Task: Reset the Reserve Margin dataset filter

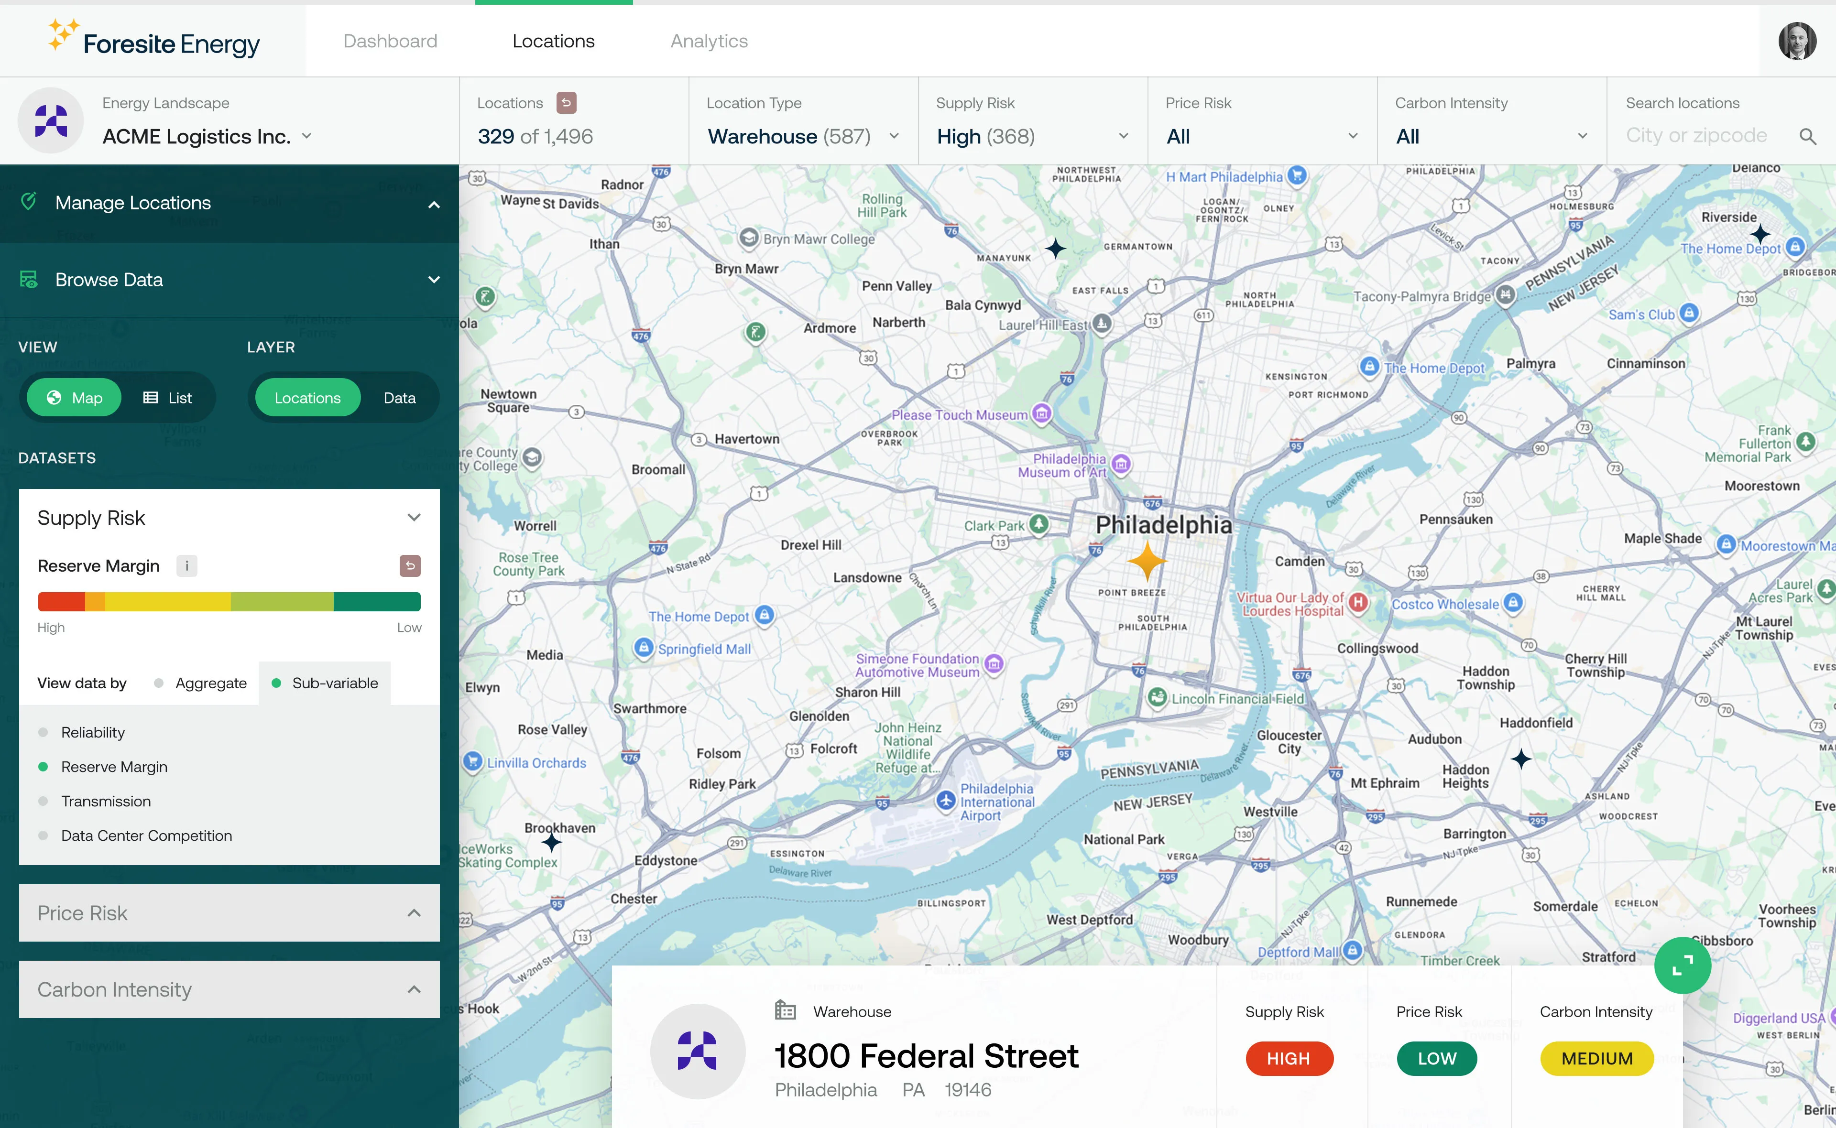Action: tap(410, 565)
